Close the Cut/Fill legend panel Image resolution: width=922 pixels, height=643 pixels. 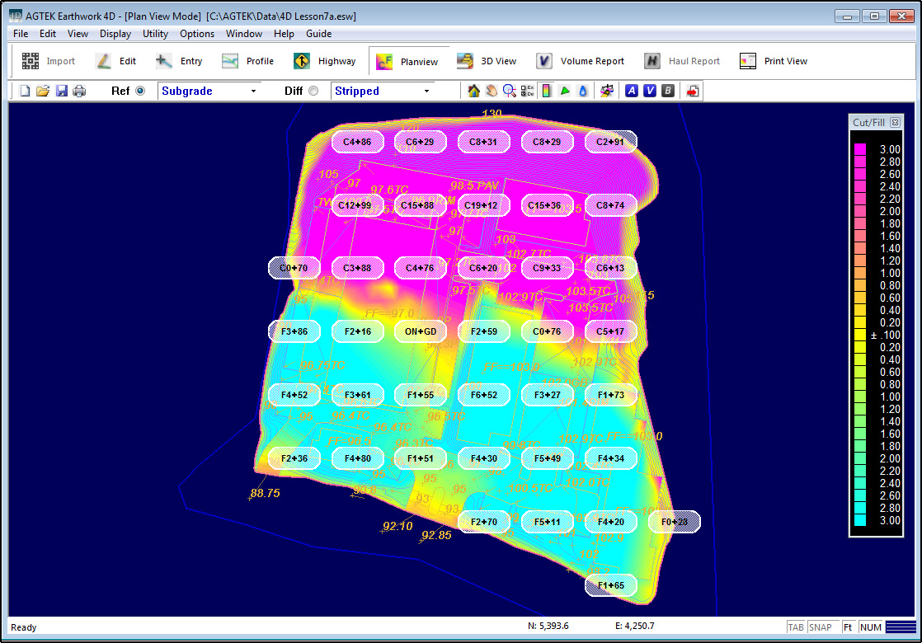pos(895,122)
